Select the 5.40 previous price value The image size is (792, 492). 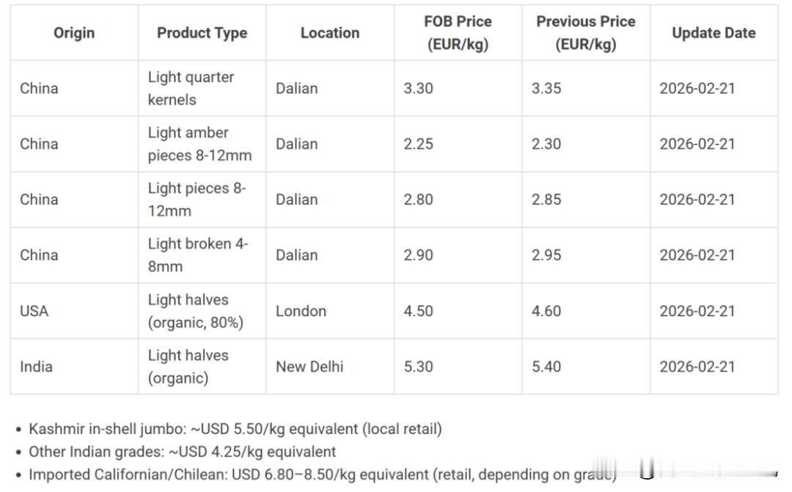click(x=546, y=366)
